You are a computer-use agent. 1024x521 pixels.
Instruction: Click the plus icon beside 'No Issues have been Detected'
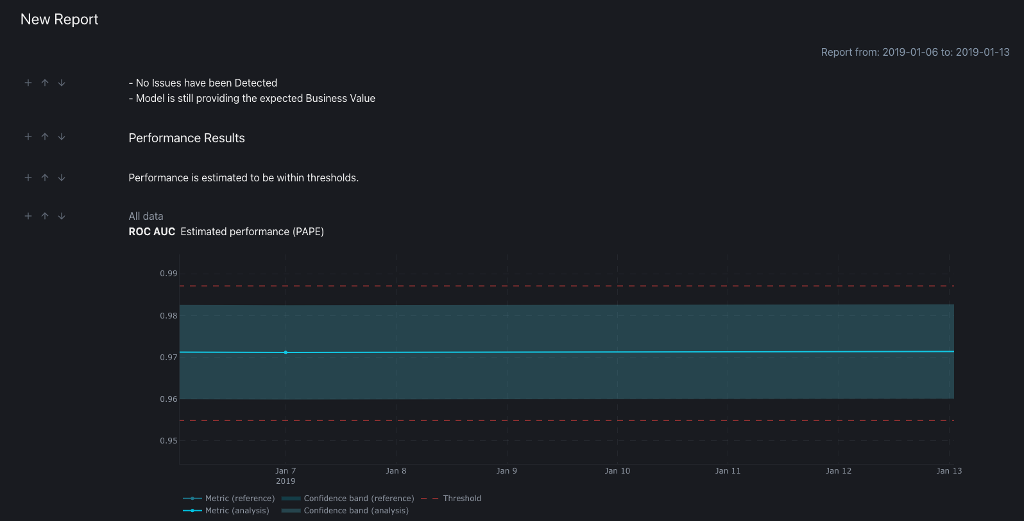tap(28, 83)
